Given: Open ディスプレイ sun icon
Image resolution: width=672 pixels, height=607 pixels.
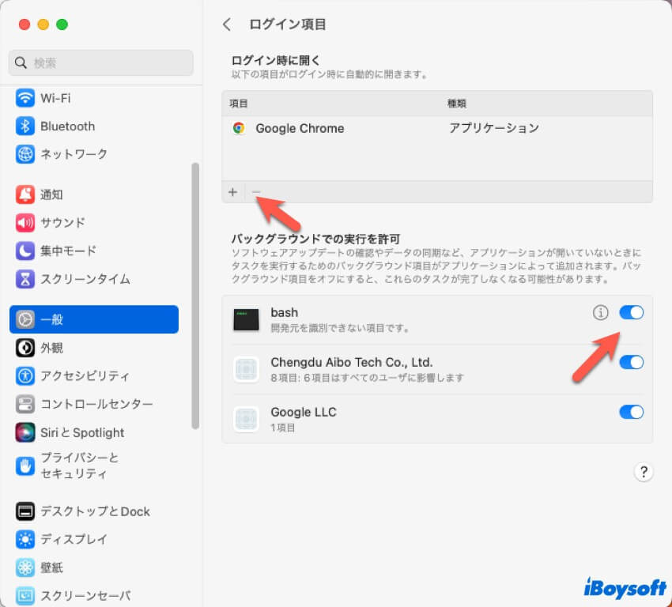Looking at the screenshot, I should click(x=25, y=539).
